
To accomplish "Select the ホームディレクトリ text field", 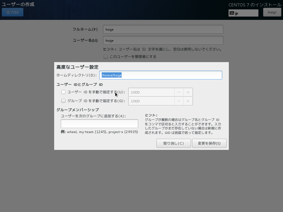I will click(x=161, y=75).
